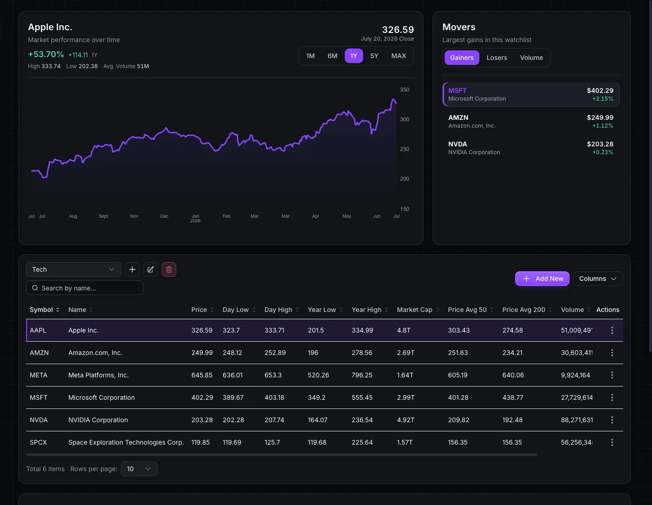Open the actions menu for the META row
Viewport: 652px width, 505px height.
tap(612, 375)
